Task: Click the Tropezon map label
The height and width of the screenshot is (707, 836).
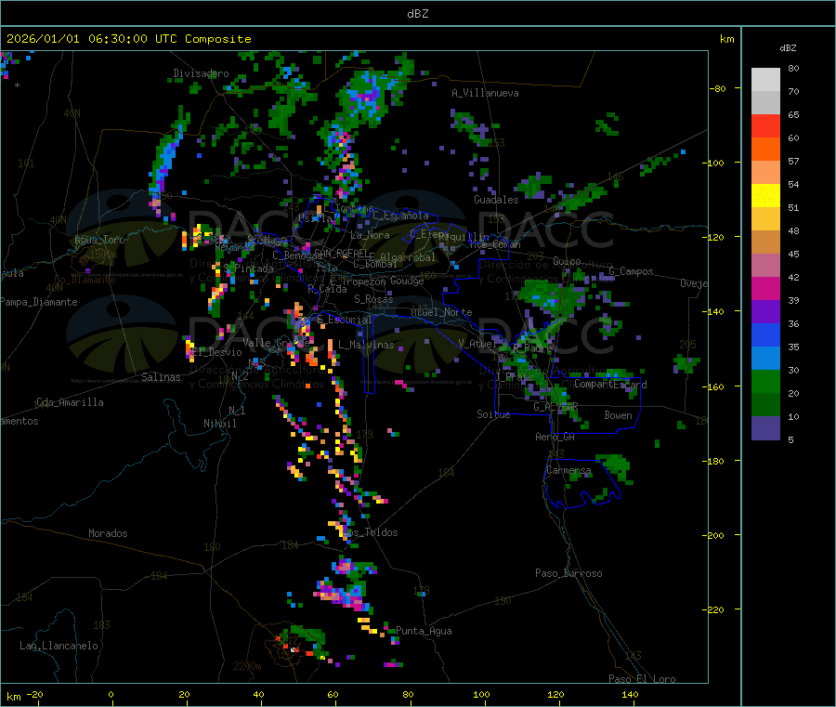Action: (364, 281)
